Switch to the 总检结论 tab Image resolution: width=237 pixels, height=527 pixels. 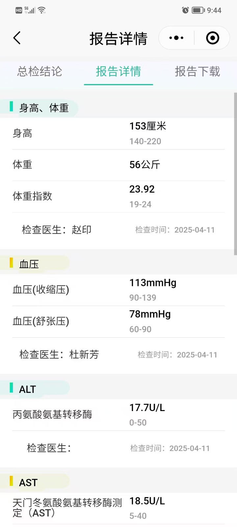click(x=39, y=71)
